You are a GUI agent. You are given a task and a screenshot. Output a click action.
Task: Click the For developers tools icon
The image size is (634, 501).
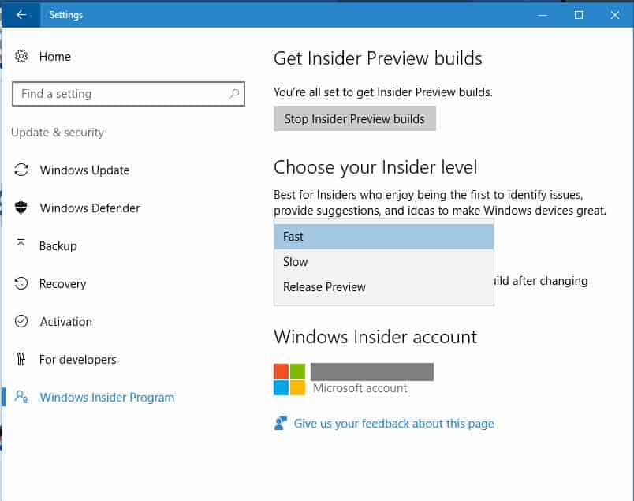point(23,359)
